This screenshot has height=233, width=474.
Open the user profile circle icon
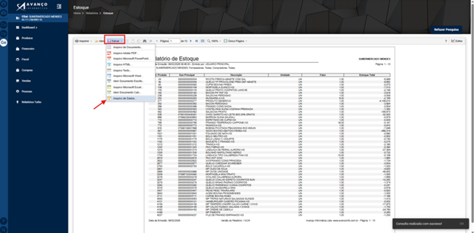coord(4,4)
